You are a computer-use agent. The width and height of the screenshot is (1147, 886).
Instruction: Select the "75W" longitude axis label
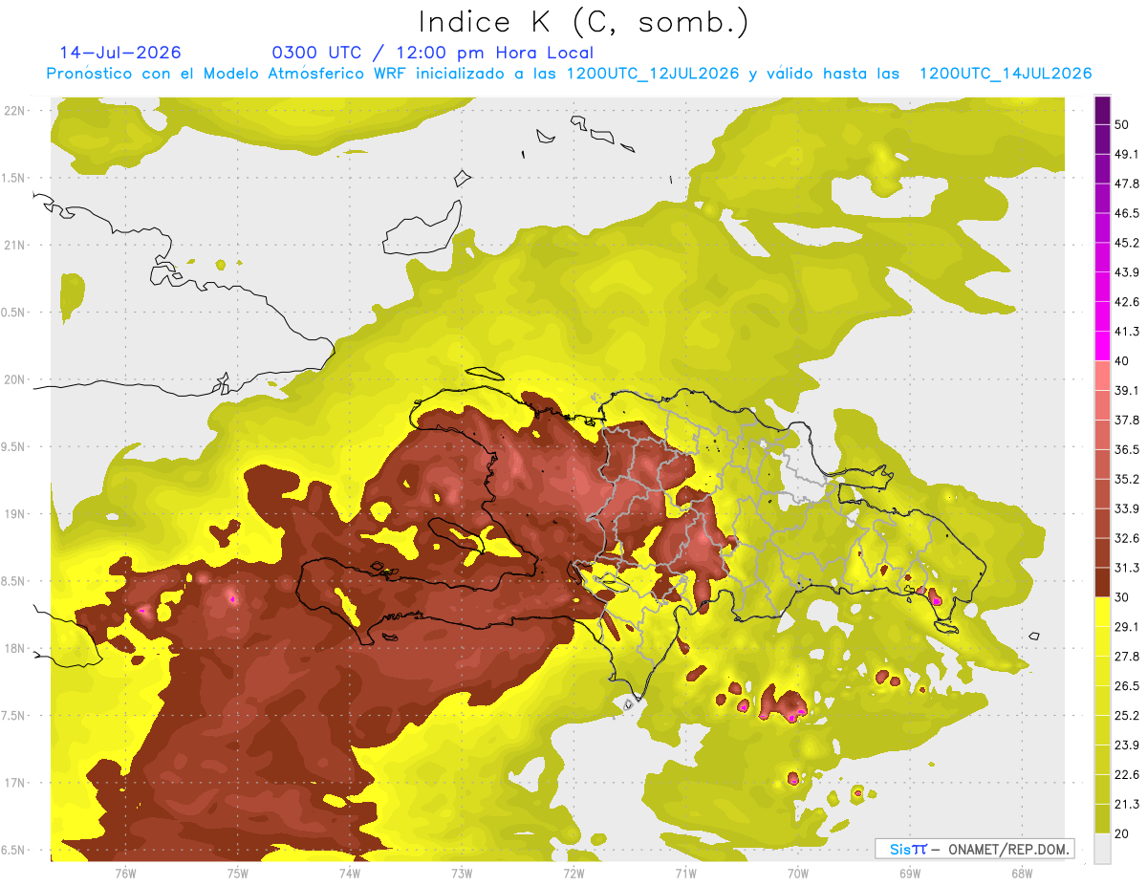pos(237,874)
